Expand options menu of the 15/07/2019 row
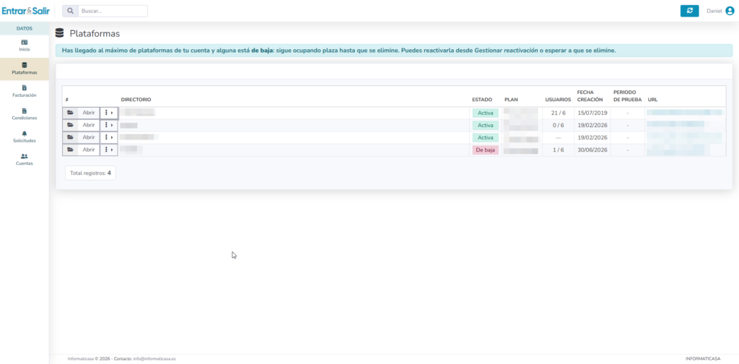This screenshot has width=739, height=364. (x=109, y=113)
